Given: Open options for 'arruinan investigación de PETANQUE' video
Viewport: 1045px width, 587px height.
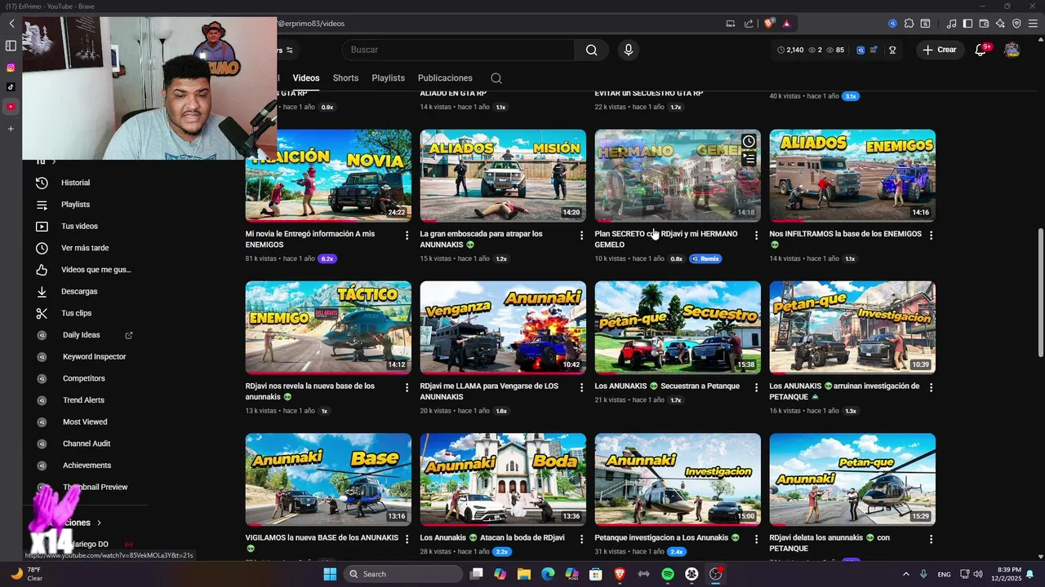Looking at the screenshot, I should 931,387.
